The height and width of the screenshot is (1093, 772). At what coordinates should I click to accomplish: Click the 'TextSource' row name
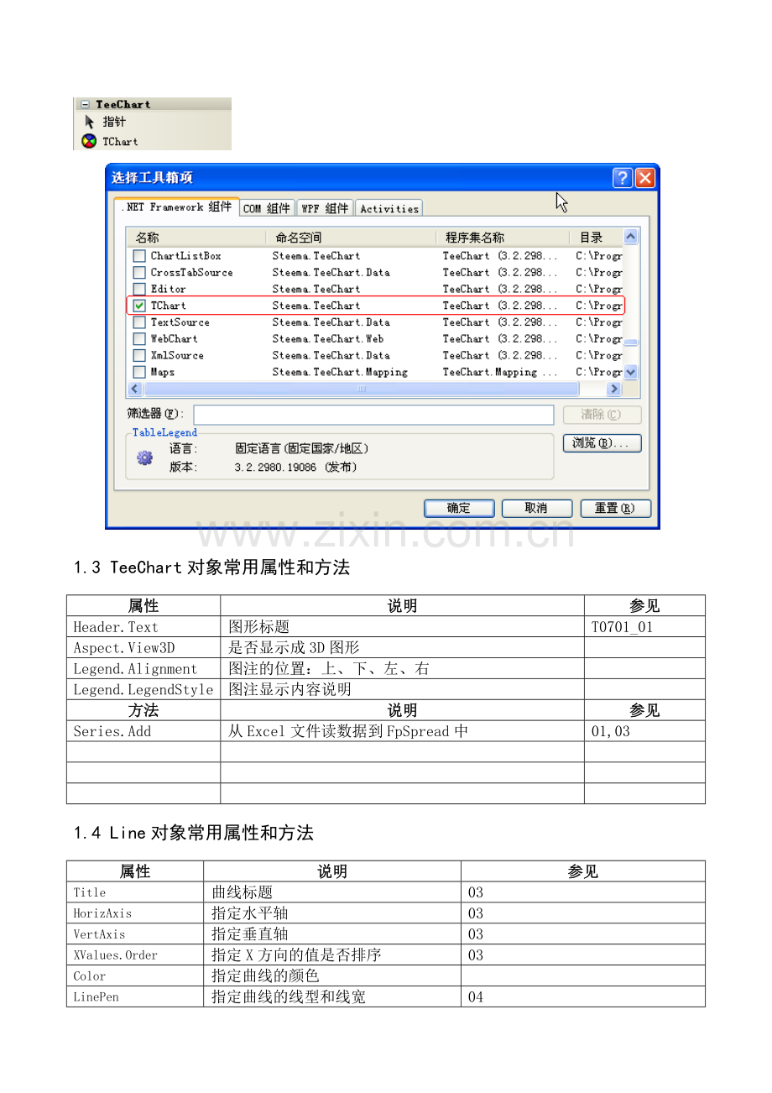tap(180, 322)
